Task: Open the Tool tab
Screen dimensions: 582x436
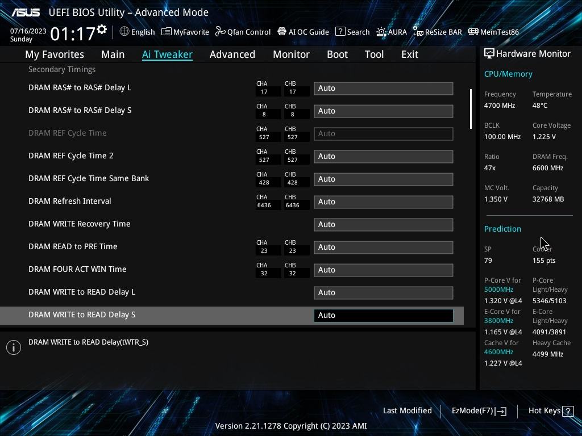Action: [374, 54]
